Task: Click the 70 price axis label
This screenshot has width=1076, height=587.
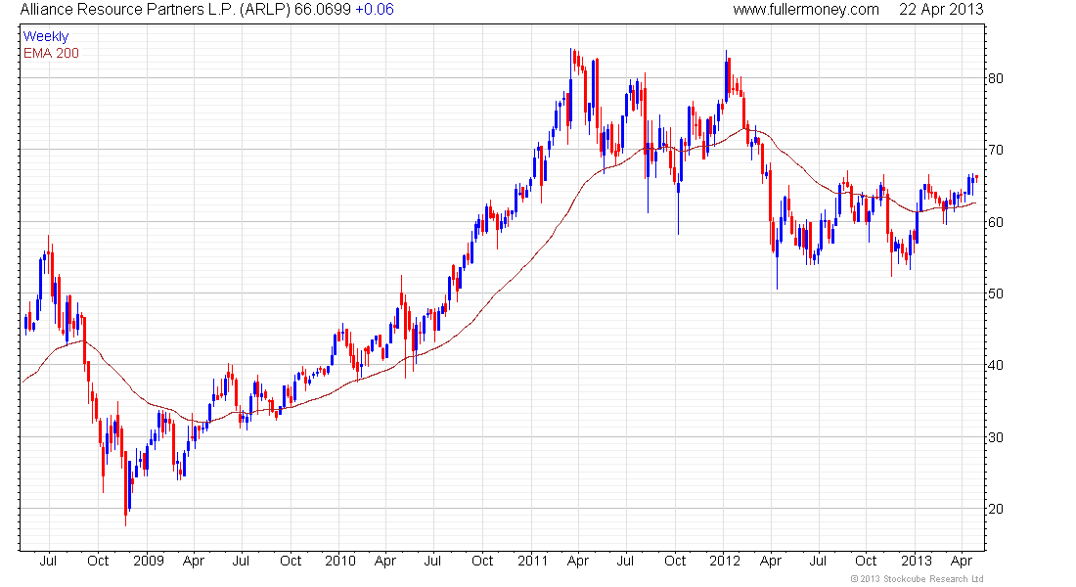Action: (995, 150)
